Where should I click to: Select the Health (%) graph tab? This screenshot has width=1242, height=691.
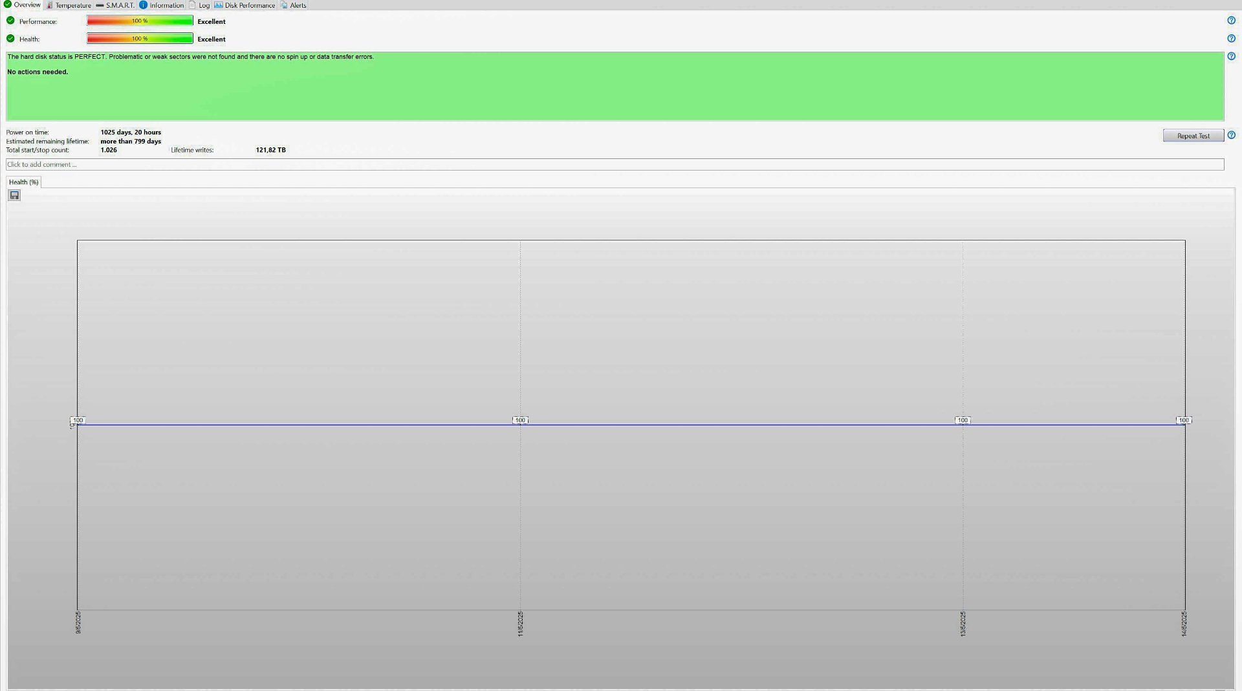(x=23, y=182)
